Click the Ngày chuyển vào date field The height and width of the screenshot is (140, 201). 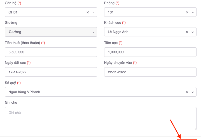click(150, 72)
